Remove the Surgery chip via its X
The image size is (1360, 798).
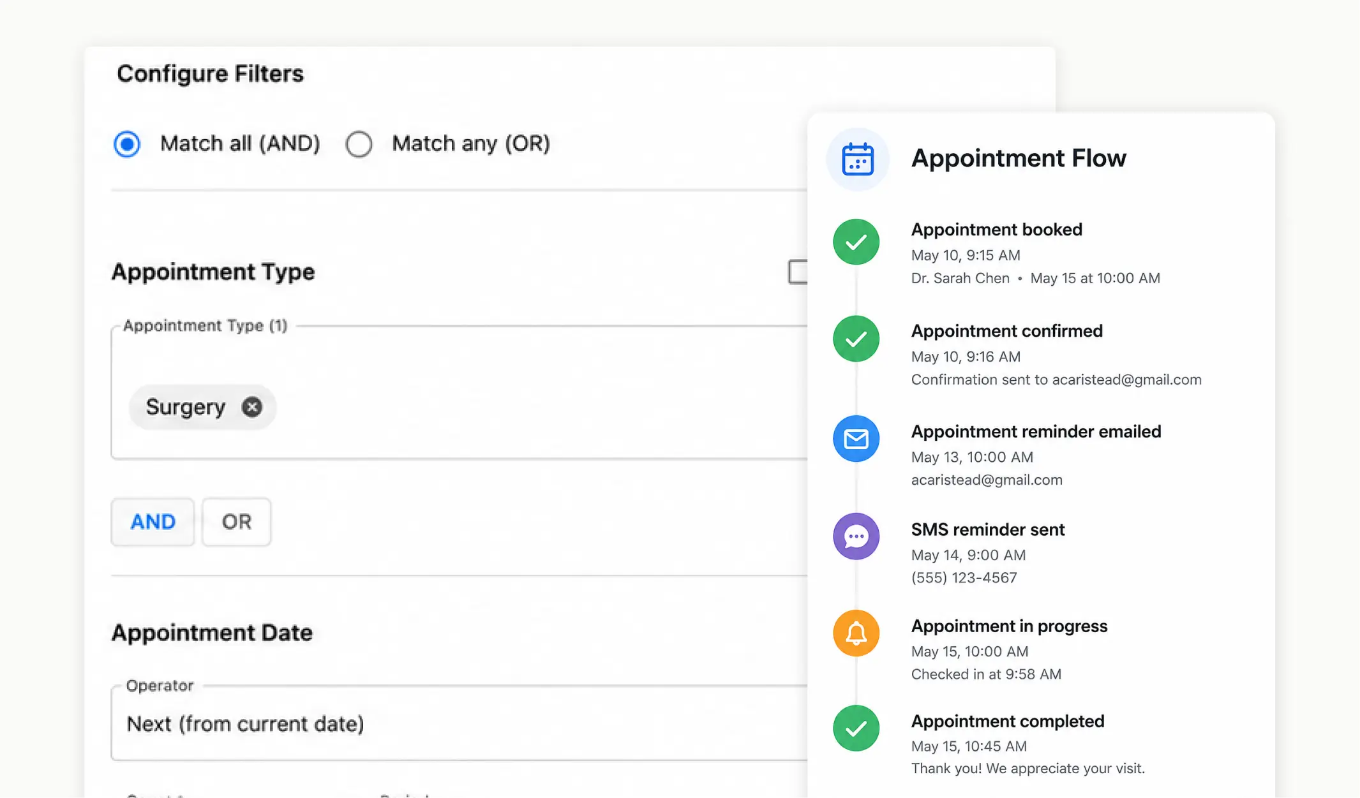(252, 407)
